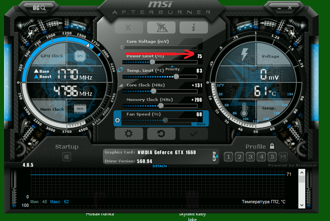
Task: Select profile slot 2
Action: (x=239, y=157)
